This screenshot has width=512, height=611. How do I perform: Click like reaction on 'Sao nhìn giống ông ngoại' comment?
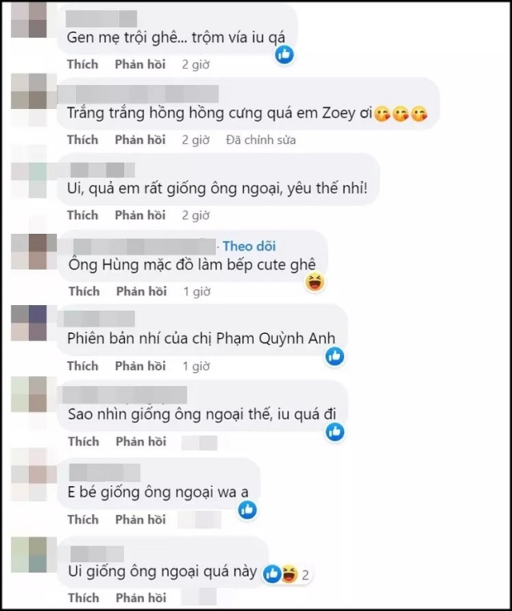pos(335,432)
